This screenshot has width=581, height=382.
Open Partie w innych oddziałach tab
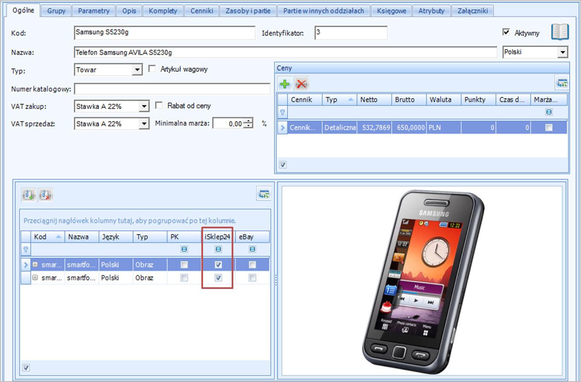click(324, 11)
